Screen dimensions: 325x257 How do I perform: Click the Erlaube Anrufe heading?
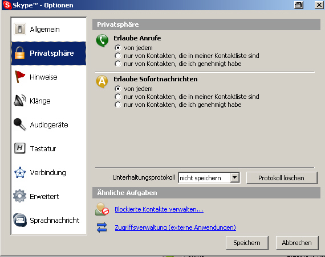(x=137, y=38)
